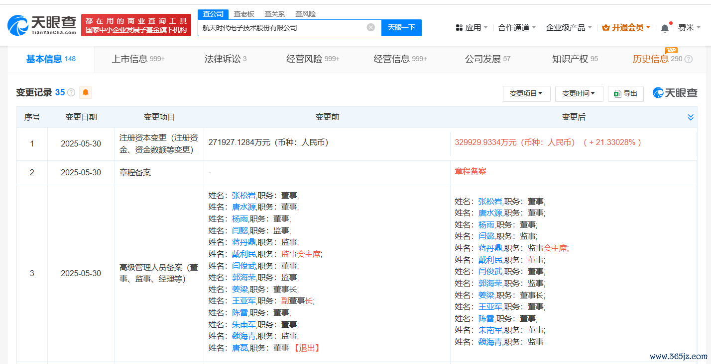The width and height of the screenshot is (711, 364).
Task: Switch to 知识产权 tab
Action: 575,59
